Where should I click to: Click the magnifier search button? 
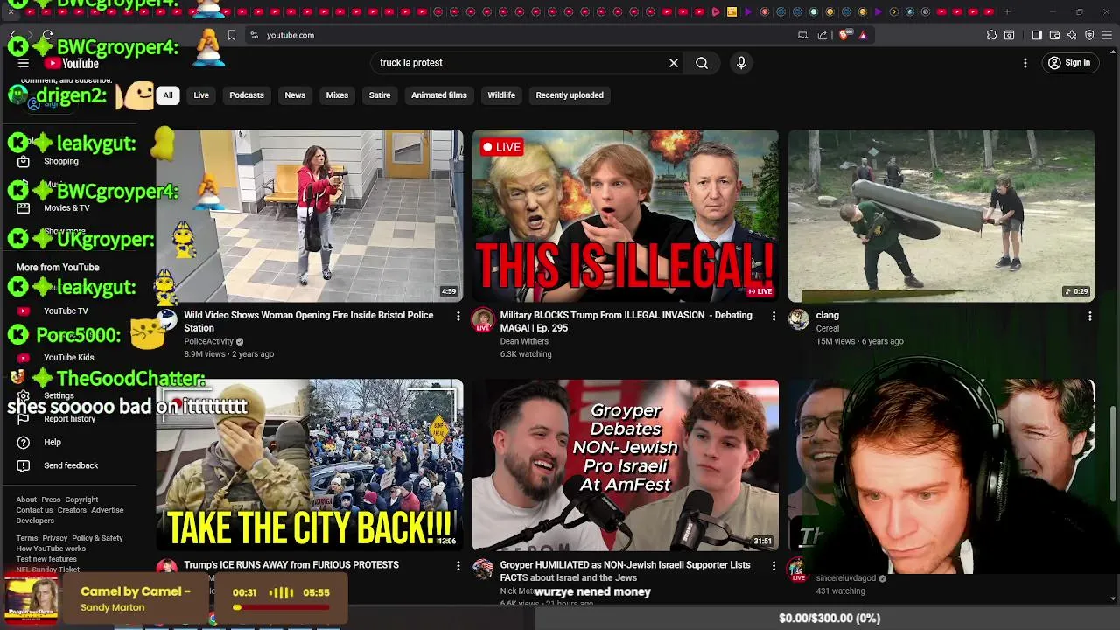point(702,63)
